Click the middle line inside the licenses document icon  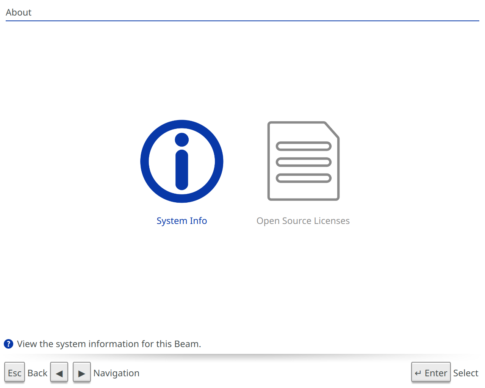[x=304, y=162]
